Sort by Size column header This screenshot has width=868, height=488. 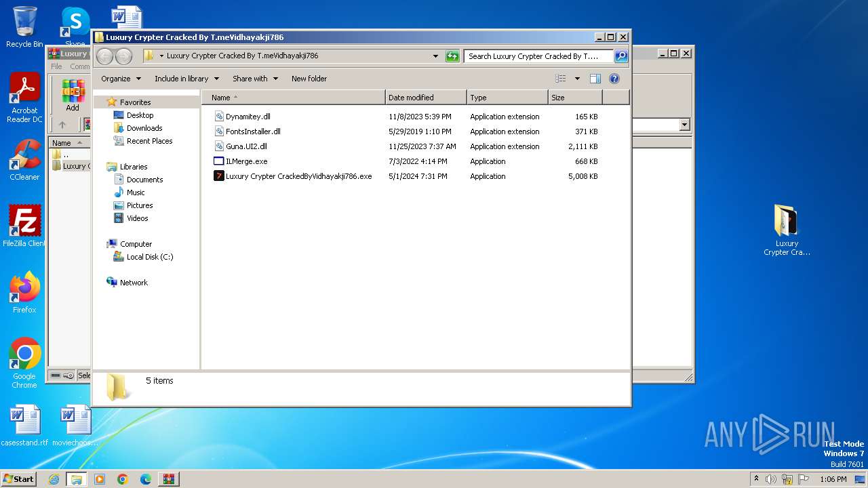(575, 98)
